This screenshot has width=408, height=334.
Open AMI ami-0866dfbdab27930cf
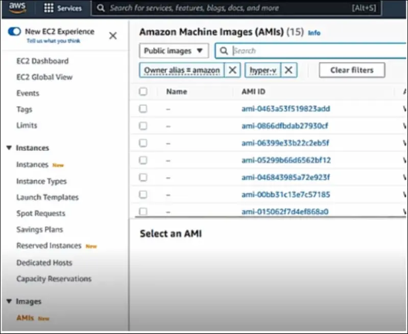(284, 126)
